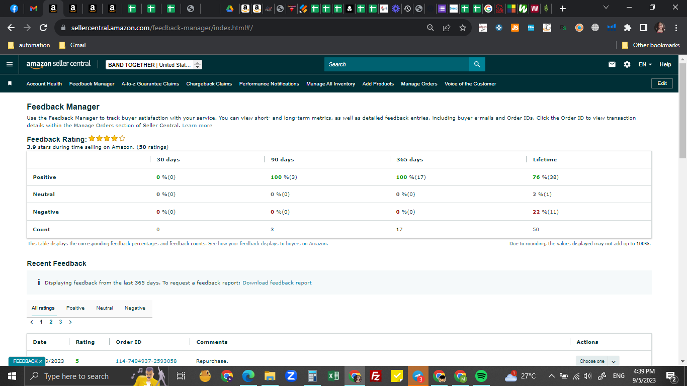Click the share page icon in the address bar

coord(447,28)
